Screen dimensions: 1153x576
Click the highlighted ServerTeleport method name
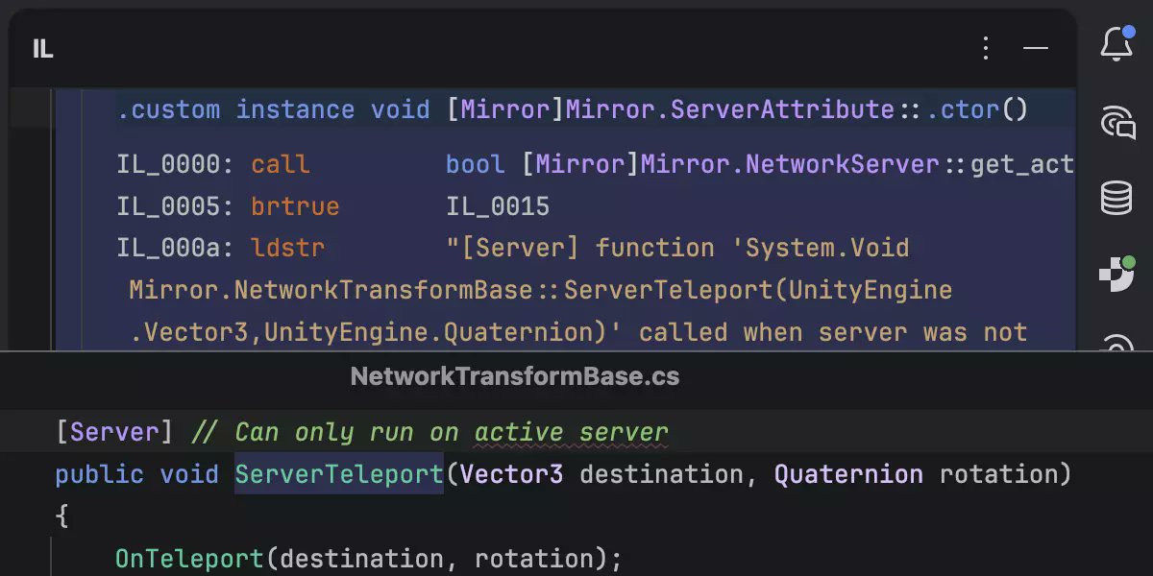(x=338, y=473)
